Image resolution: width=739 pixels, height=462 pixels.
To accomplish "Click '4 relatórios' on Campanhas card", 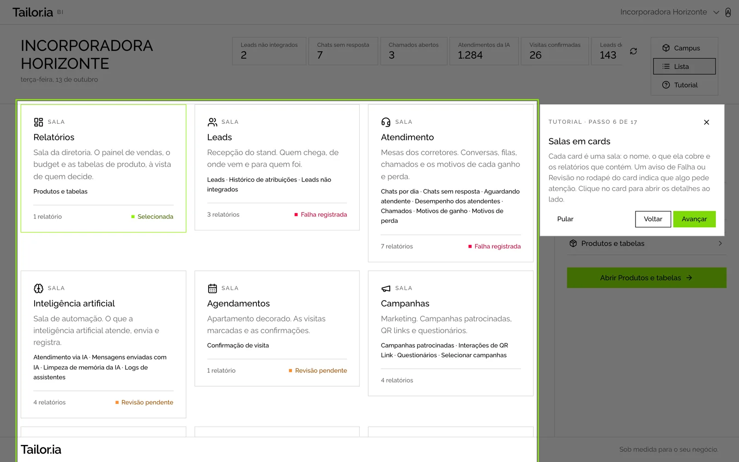I will pyautogui.click(x=397, y=380).
